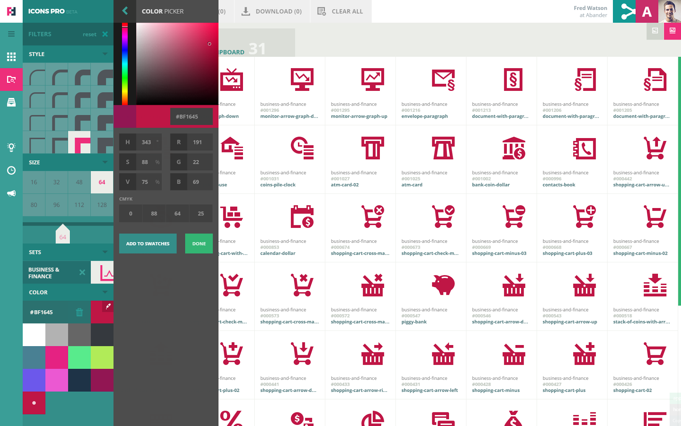Image resolution: width=681 pixels, height=426 pixels.
Task: Select the monitor-arrow-graph-up icon
Action: tap(373, 79)
